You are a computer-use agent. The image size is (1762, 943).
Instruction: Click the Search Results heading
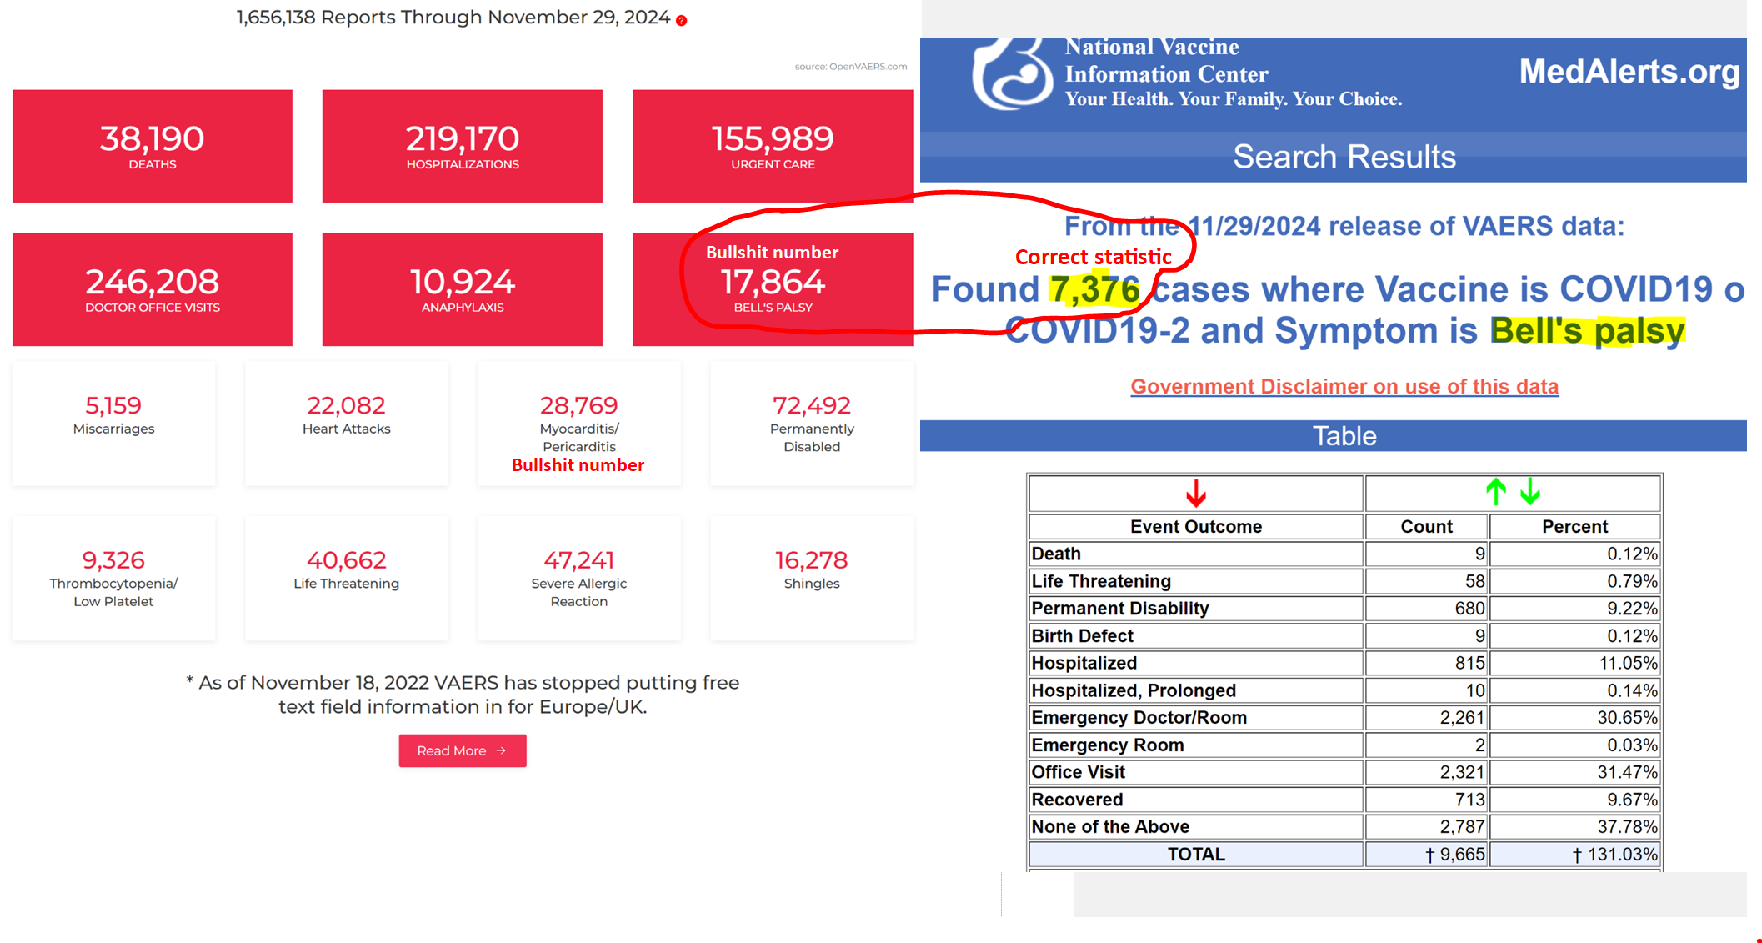tap(1344, 157)
